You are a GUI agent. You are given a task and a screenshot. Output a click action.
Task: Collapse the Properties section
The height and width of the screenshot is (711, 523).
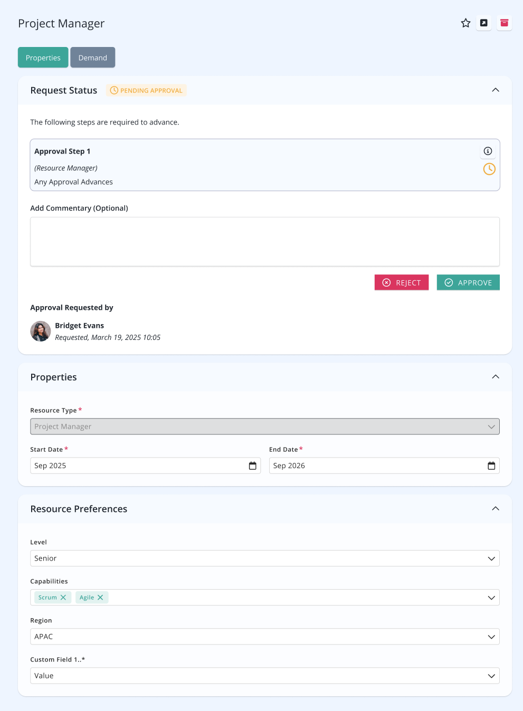pyautogui.click(x=496, y=377)
